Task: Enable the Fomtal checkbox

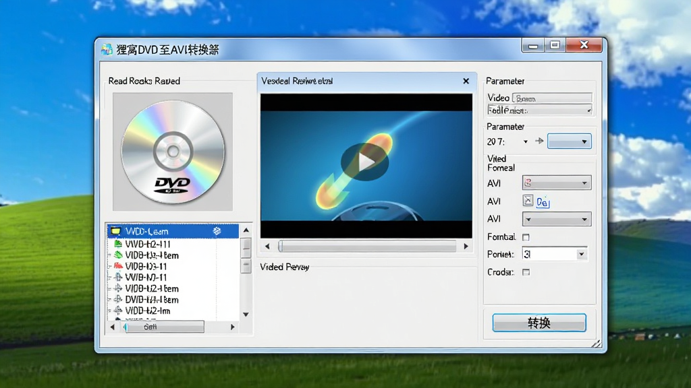Action: tap(526, 237)
